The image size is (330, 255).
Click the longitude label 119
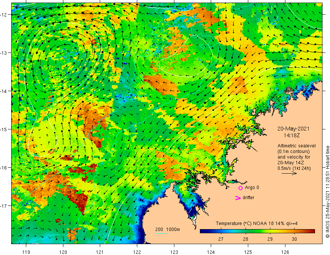[x=26, y=252]
